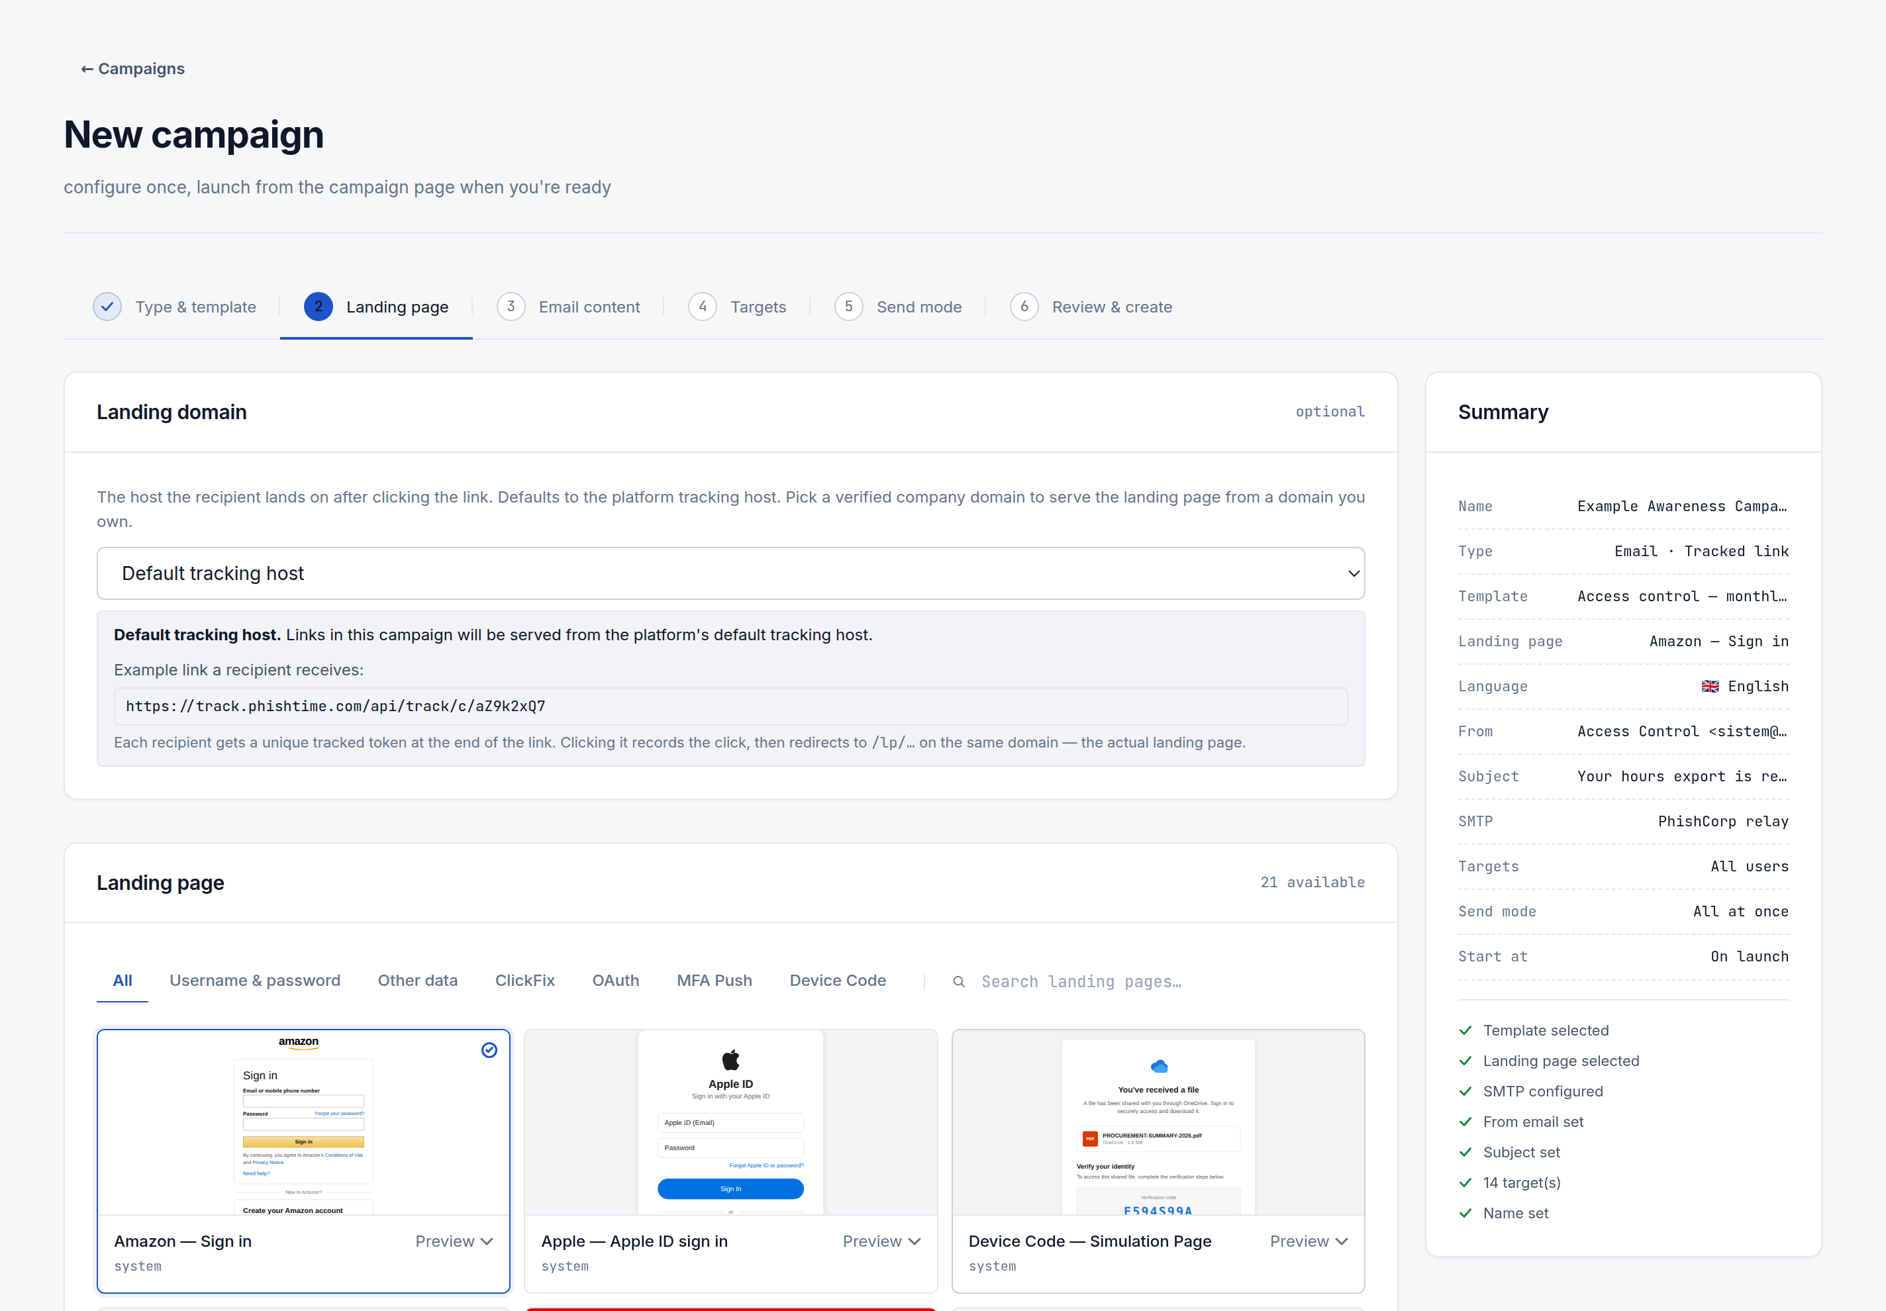Viewport: 1886px width, 1311px height.
Task: Open the Targets step
Action: 738,307
